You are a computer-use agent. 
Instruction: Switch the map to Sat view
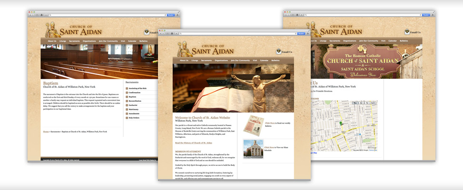(361, 103)
